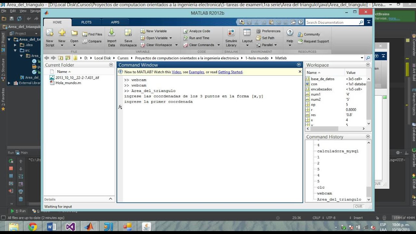Click the New plus icon
Viewport: 416px width, 234px height.
[62, 32]
